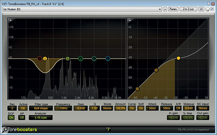The height and width of the screenshot is (135, 217).
Task: Click the UI button
Action: [x=201, y=9]
